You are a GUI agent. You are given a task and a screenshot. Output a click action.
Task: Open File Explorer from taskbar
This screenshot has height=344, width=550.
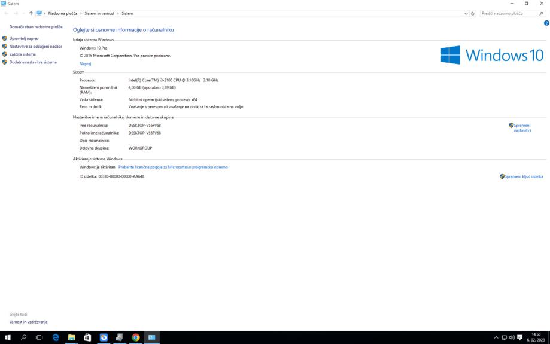click(x=72, y=337)
